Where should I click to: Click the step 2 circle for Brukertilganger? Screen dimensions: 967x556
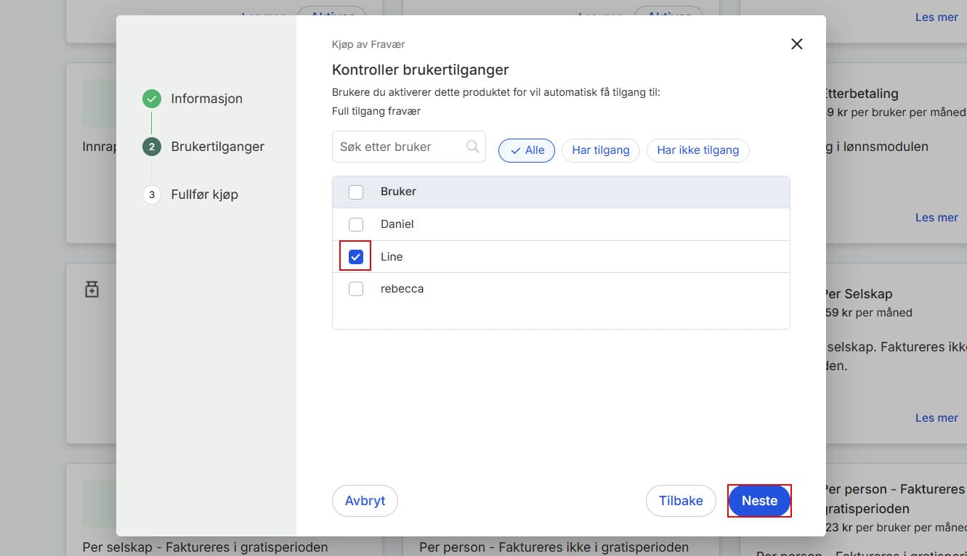[151, 147]
